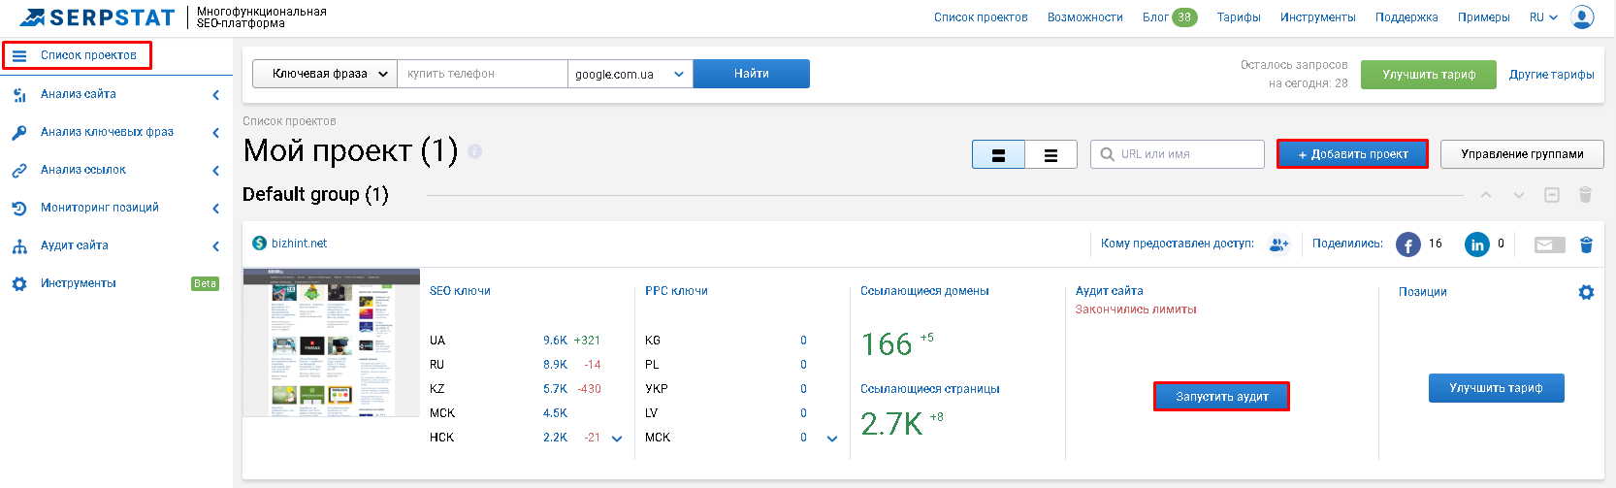Click the info icon next to Мой проект

click(x=474, y=151)
